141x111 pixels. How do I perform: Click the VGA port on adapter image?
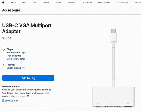click(x=112, y=107)
